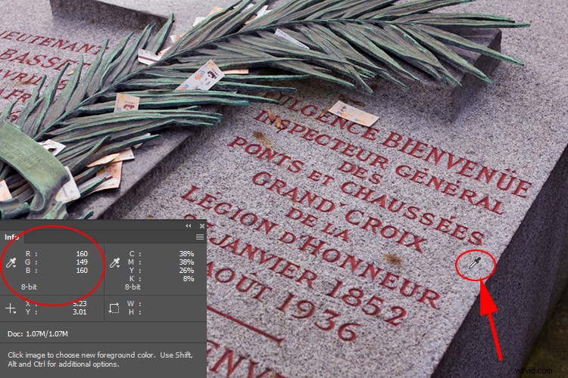Select the Y coordinate value 3.01
This screenshot has width=568, height=378.
(x=80, y=311)
